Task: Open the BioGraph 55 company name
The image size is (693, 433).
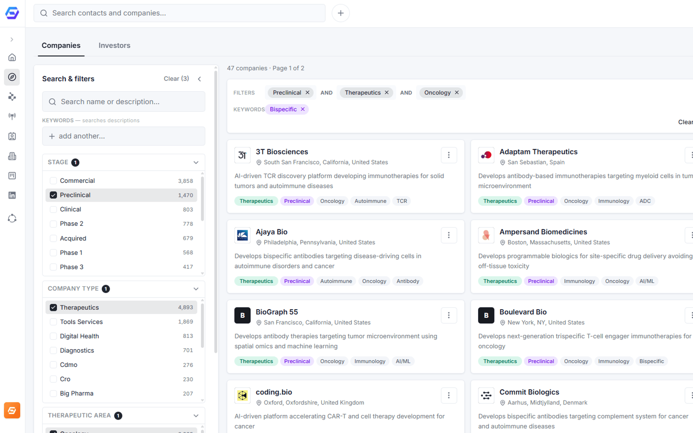Action: (277, 312)
